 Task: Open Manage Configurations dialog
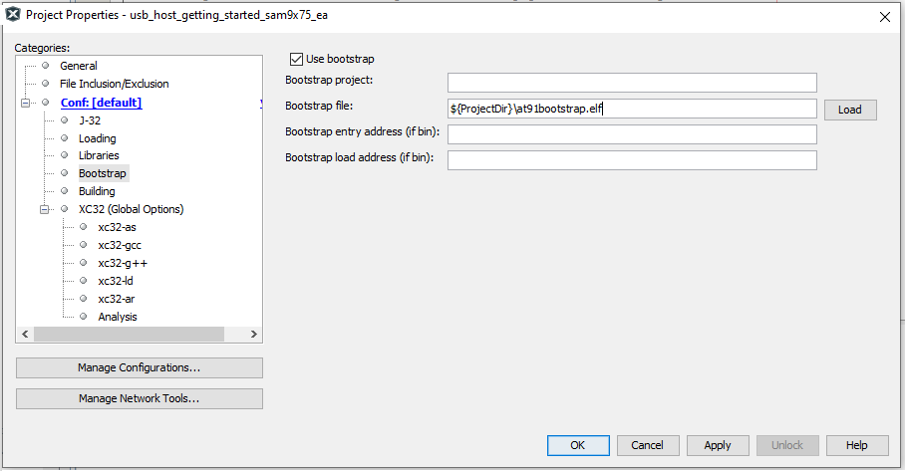point(140,367)
